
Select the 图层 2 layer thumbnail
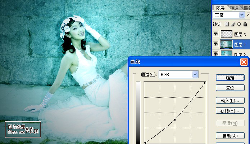click(226, 53)
